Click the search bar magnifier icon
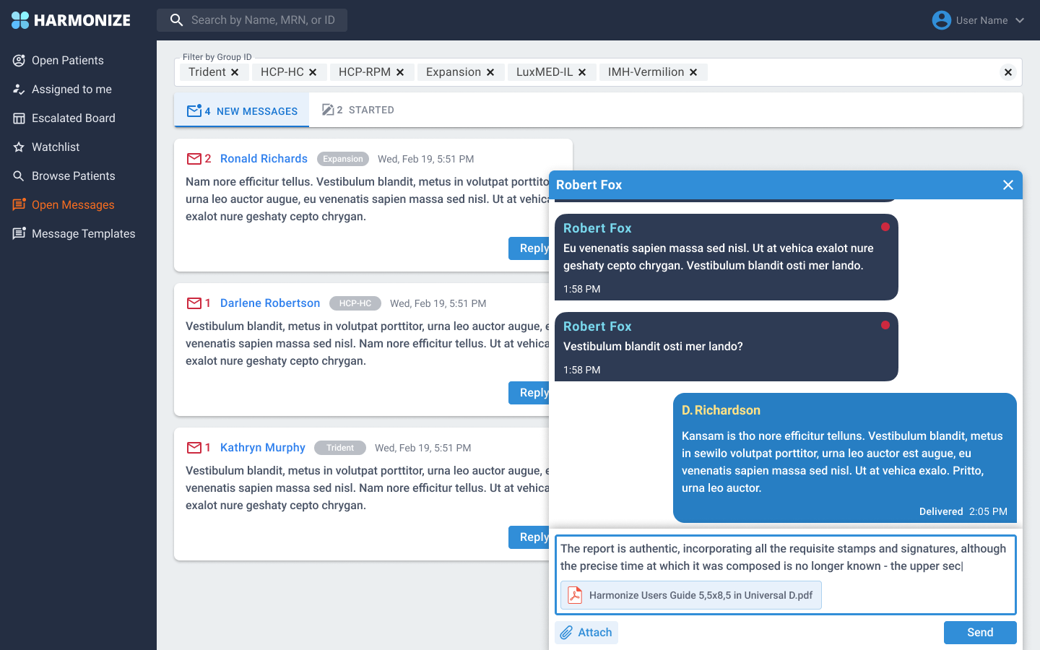 tap(176, 20)
